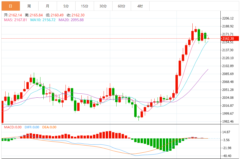Open the 60分 timeframe tab
Viewport: 241px width, 159px height.
coord(122,6)
